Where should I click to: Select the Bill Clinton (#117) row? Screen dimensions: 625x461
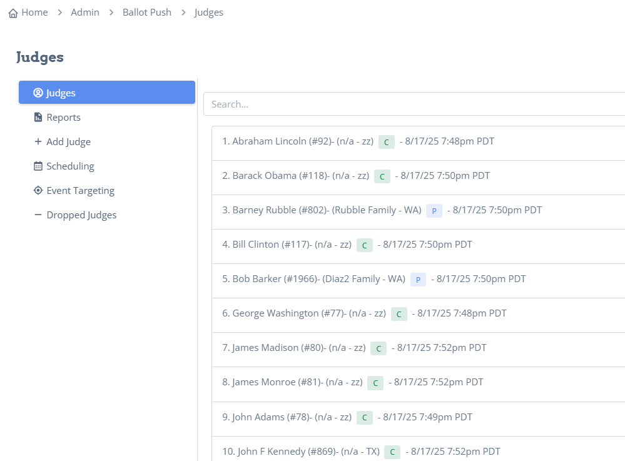pos(419,246)
